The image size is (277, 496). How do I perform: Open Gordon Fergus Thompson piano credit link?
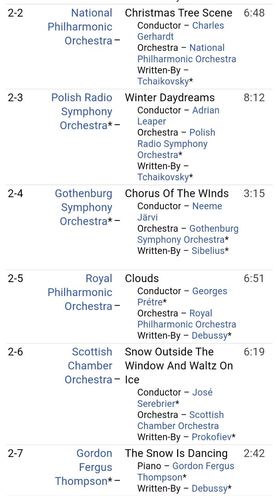pos(186,472)
